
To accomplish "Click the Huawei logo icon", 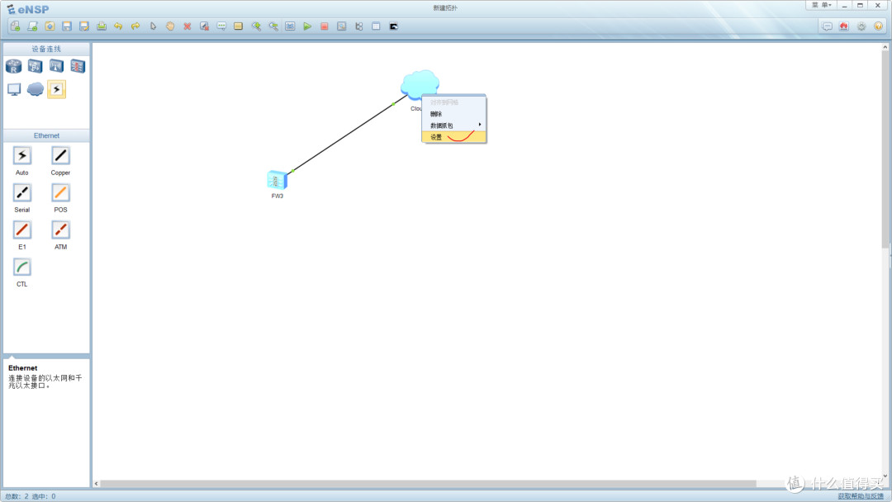I will pos(843,26).
